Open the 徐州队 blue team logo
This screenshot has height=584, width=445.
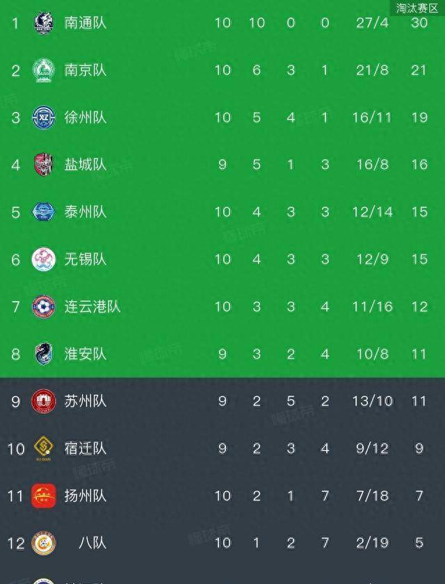click(44, 117)
